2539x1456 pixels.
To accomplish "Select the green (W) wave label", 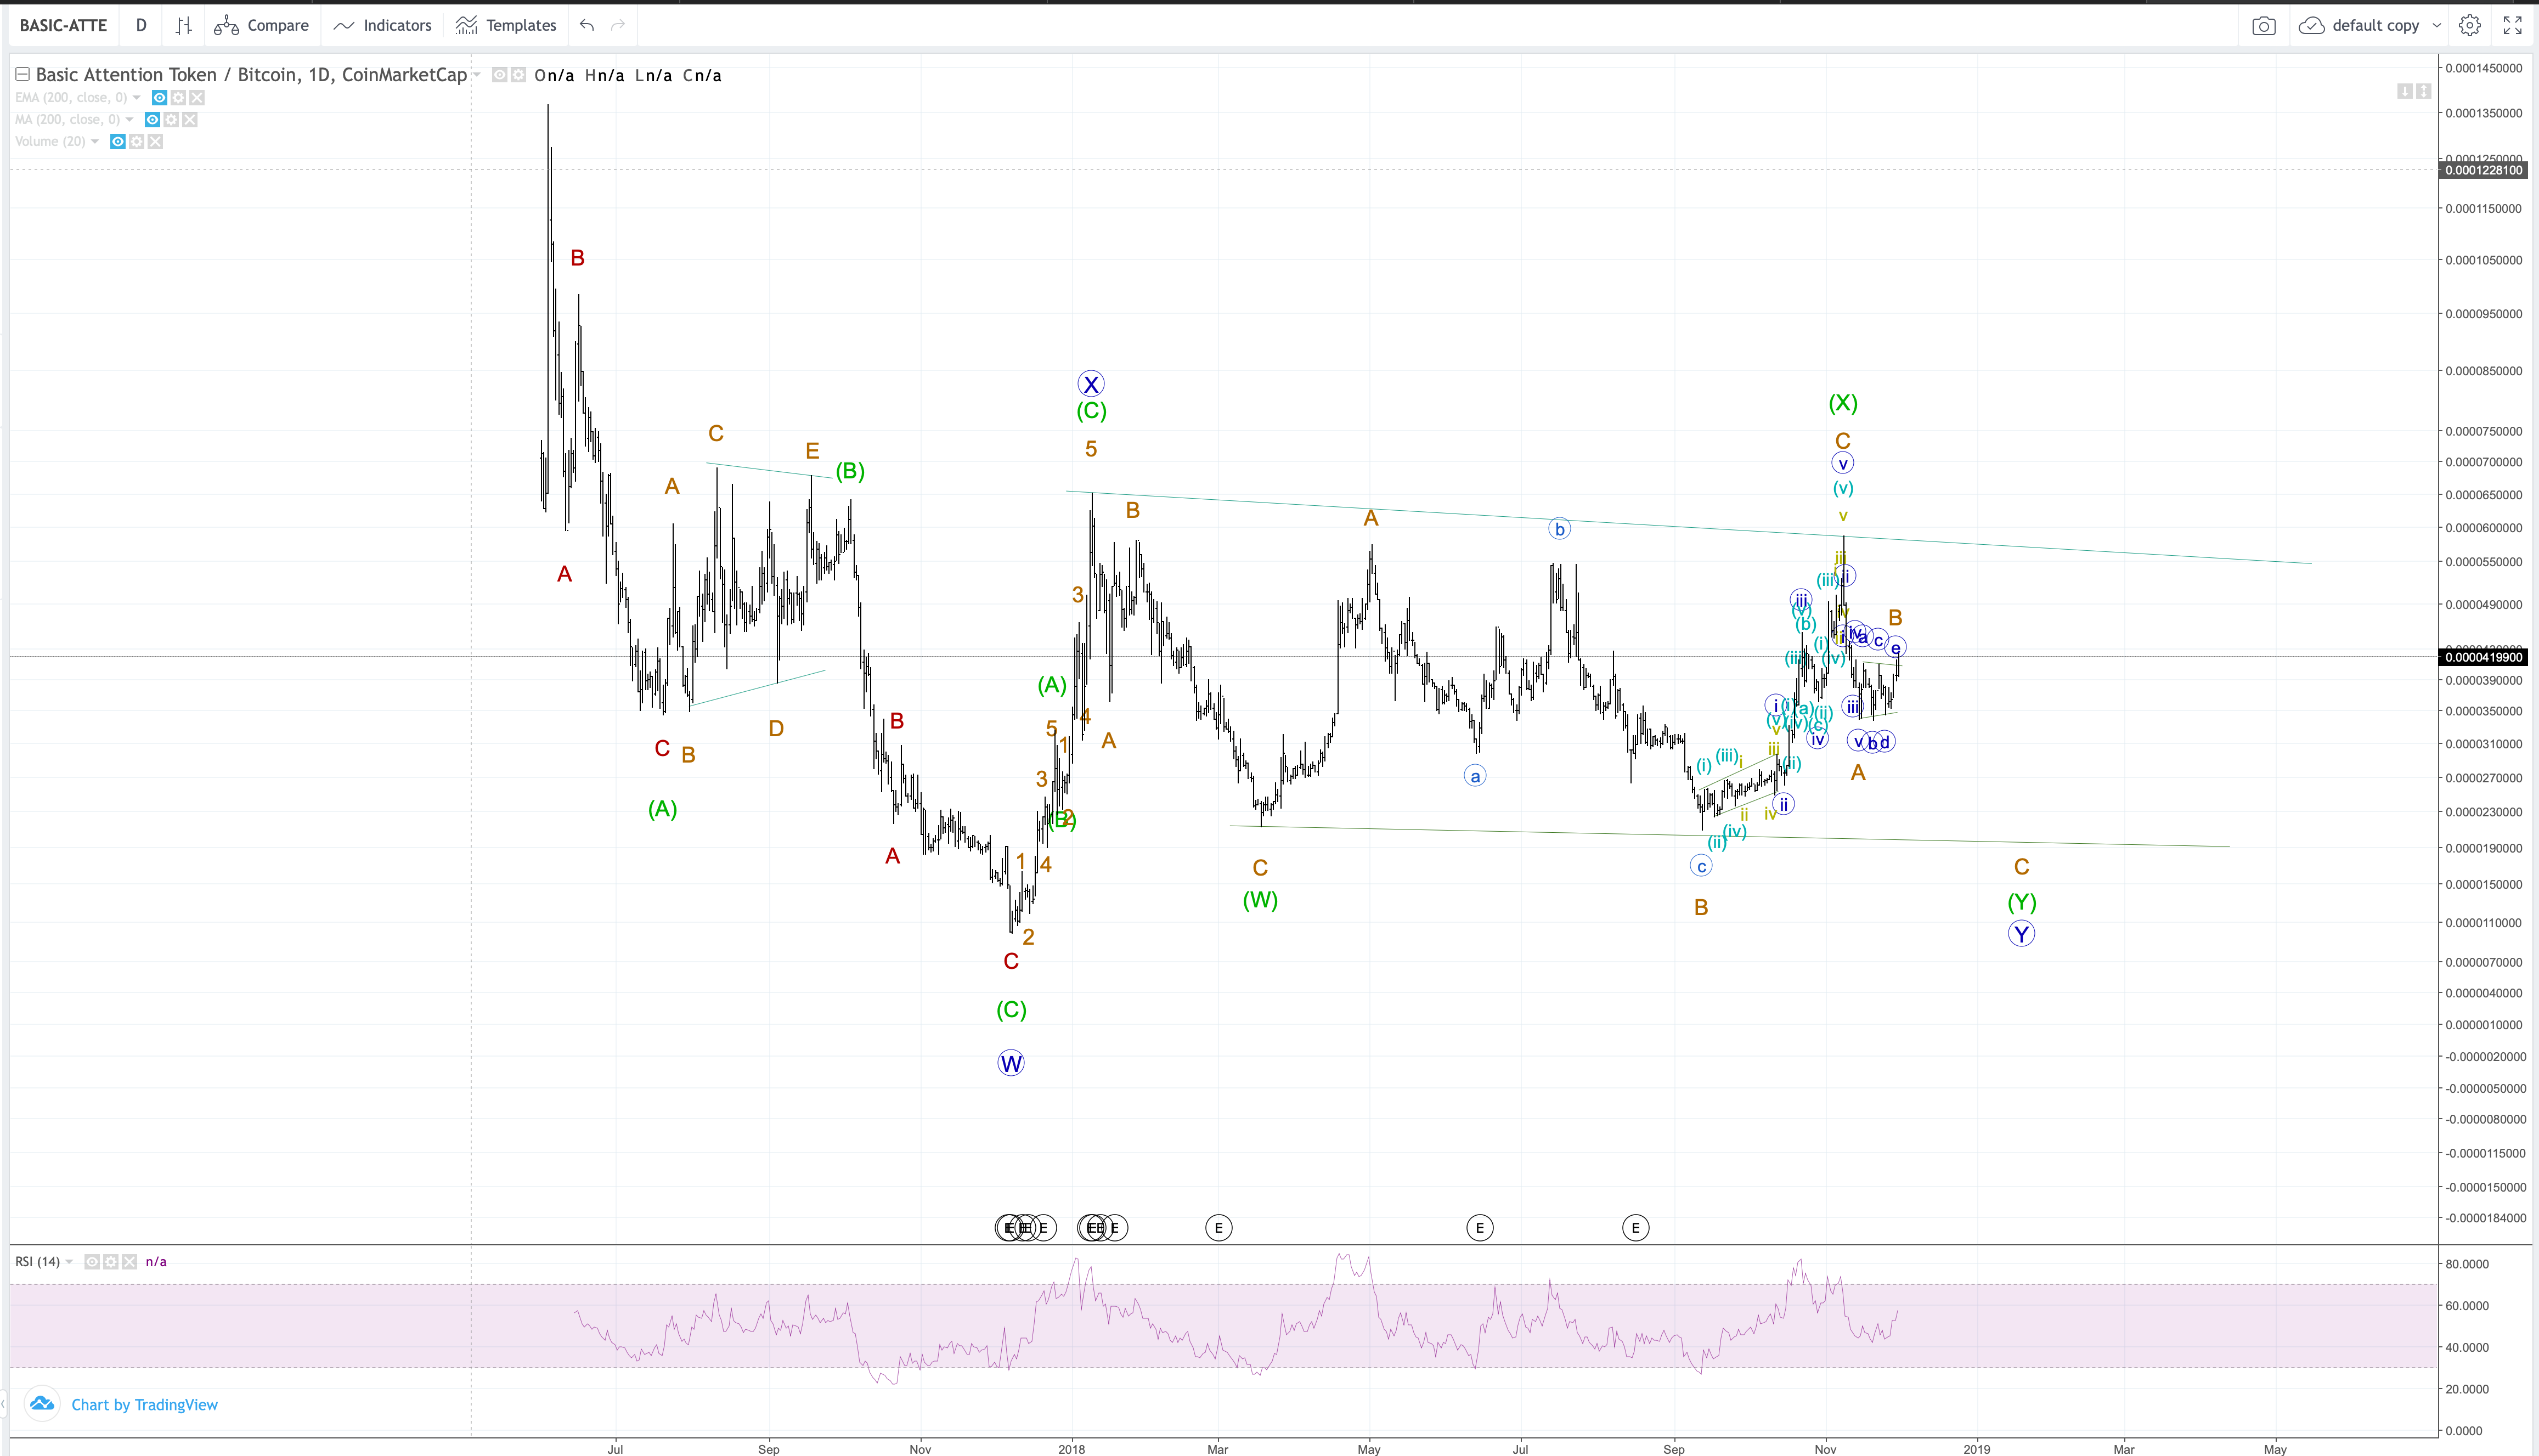I will click(x=1260, y=900).
